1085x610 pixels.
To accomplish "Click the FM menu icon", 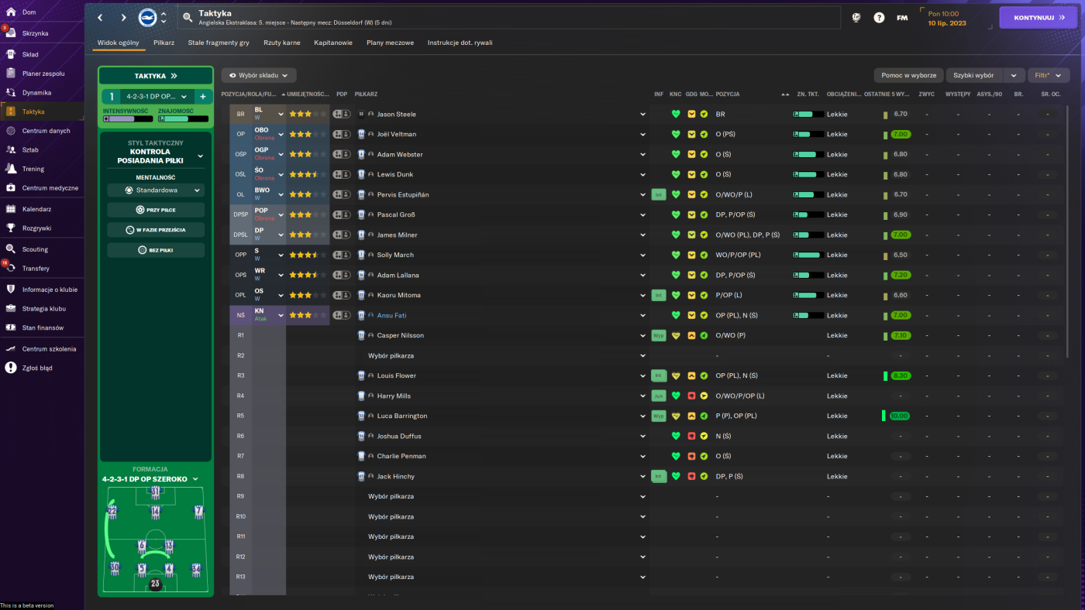I will click(902, 17).
